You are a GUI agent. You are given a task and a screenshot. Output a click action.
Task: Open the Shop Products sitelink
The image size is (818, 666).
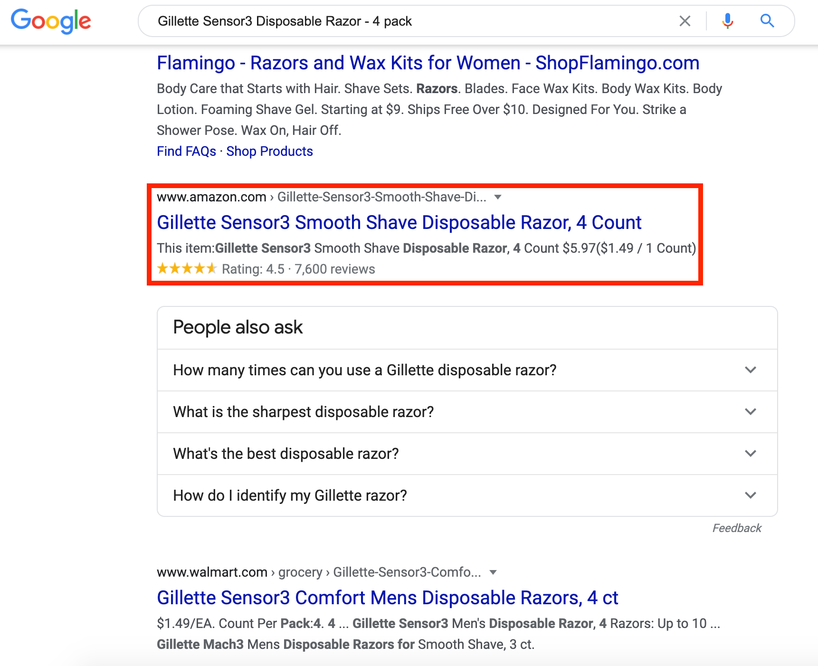point(269,151)
